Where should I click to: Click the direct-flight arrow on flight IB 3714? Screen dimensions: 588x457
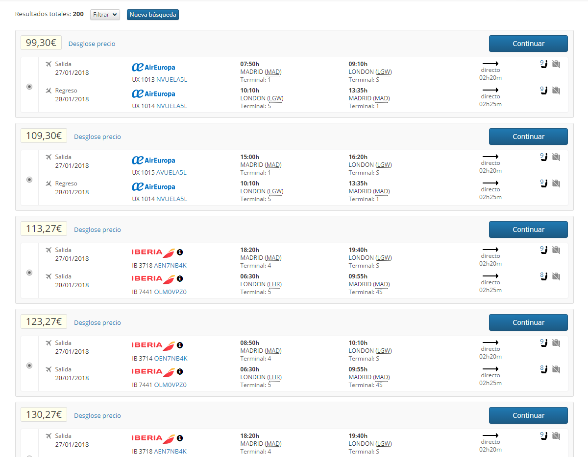pyautogui.click(x=490, y=343)
